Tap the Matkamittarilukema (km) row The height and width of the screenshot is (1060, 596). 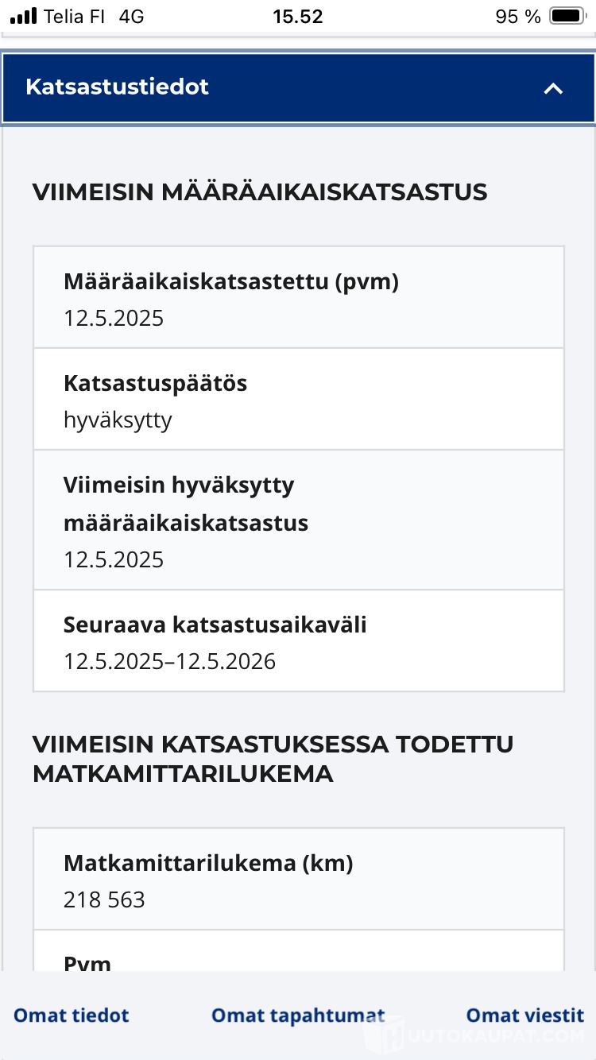click(298, 880)
